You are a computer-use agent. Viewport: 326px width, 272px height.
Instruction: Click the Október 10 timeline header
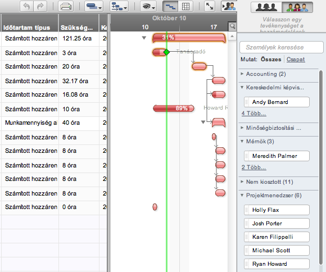[x=169, y=19]
